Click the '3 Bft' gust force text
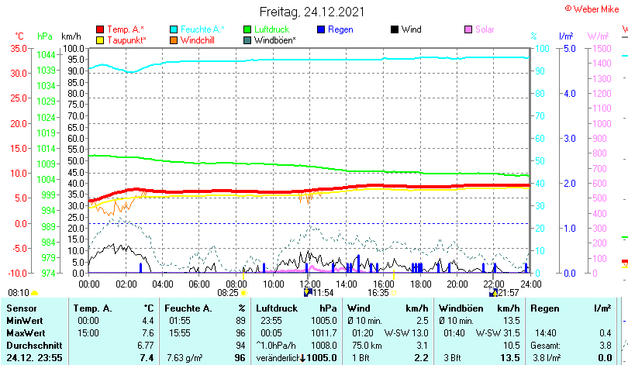The width and height of the screenshot is (628, 365). point(452,358)
